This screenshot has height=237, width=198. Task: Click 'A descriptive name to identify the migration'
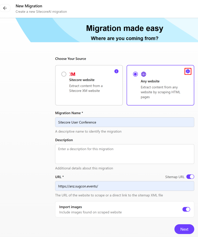coord(88,131)
